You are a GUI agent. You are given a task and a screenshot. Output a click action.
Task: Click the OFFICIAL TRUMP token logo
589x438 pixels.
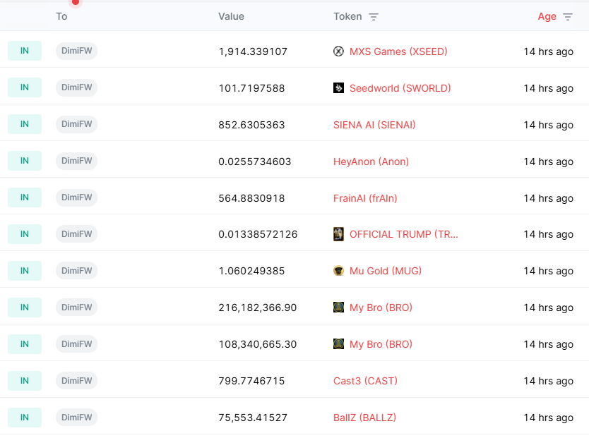(338, 234)
